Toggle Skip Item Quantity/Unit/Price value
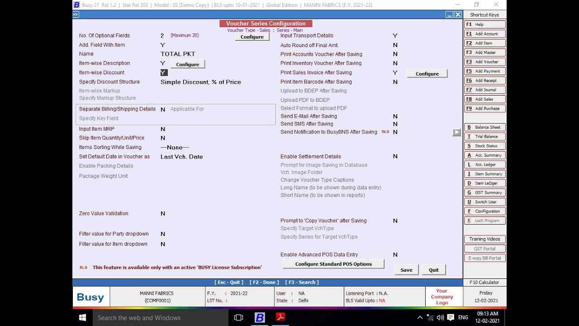 point(163,138)
